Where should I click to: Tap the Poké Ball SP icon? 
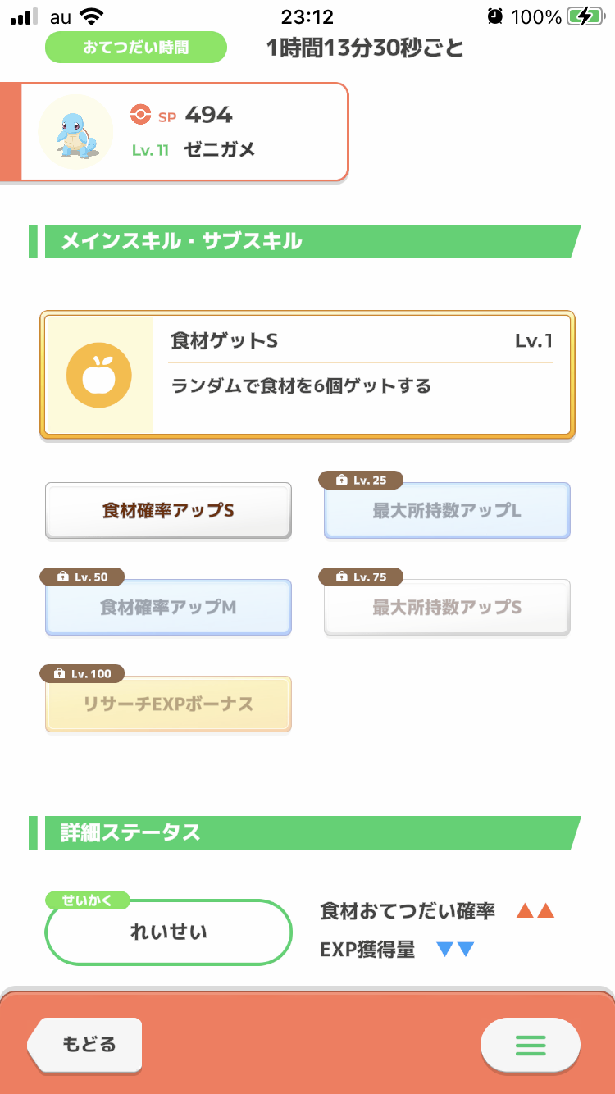coord(140,116)
